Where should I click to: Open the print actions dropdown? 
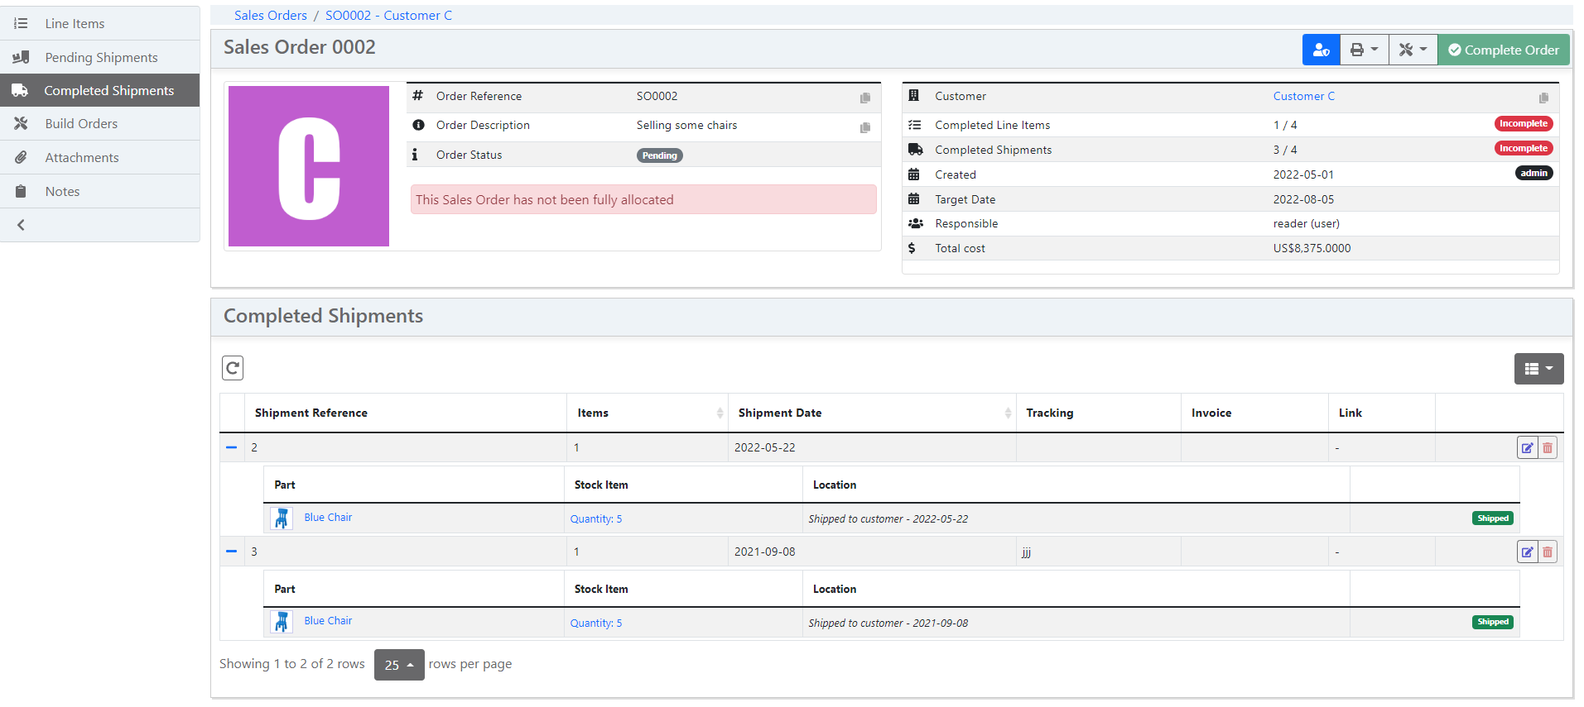(x=1364, y=50)
